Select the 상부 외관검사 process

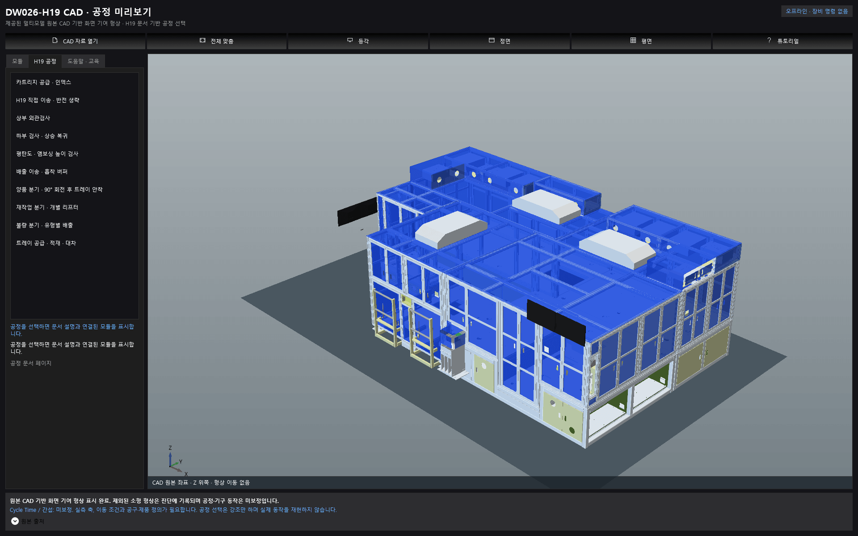pyautogui.click(x=75, y=118)
